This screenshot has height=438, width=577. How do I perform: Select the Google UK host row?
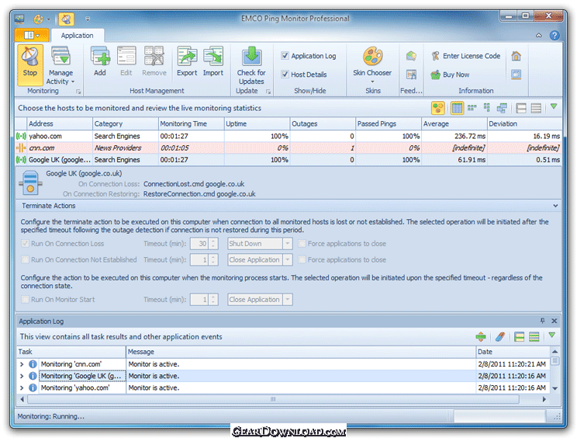(x=288, y=159)
